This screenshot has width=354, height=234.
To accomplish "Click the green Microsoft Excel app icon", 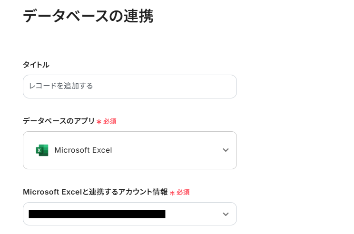I will 42,150.
